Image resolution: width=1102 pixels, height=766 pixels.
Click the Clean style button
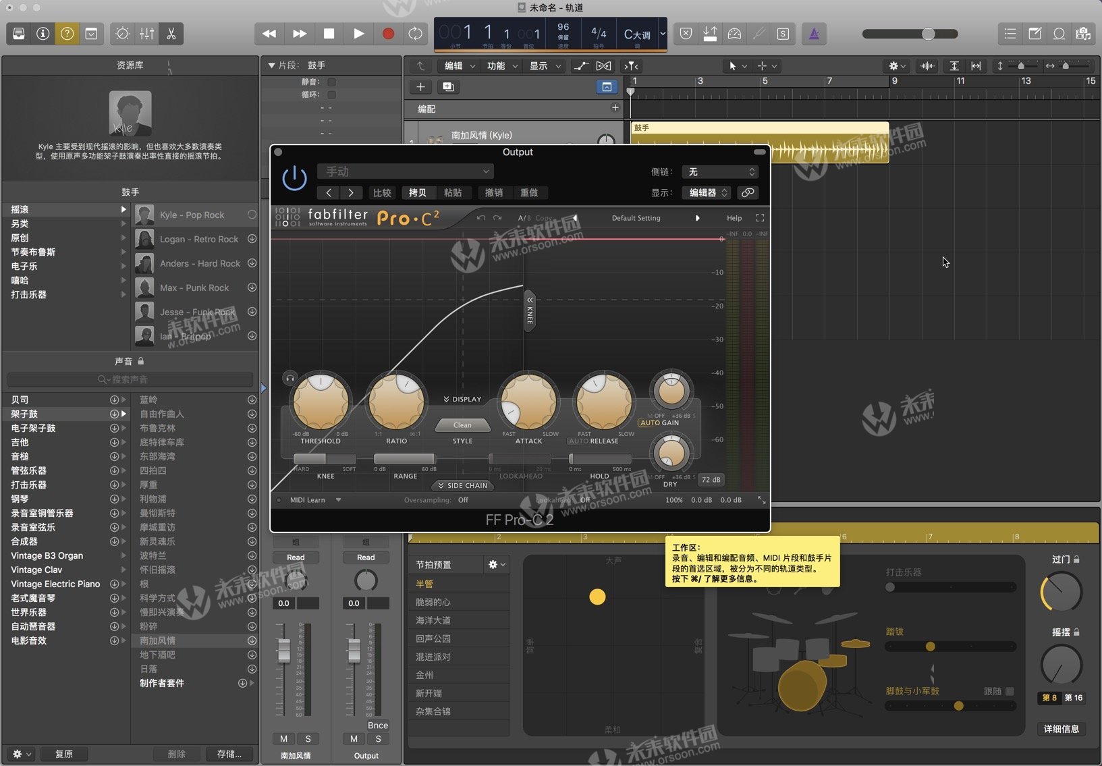click(462, 425)
